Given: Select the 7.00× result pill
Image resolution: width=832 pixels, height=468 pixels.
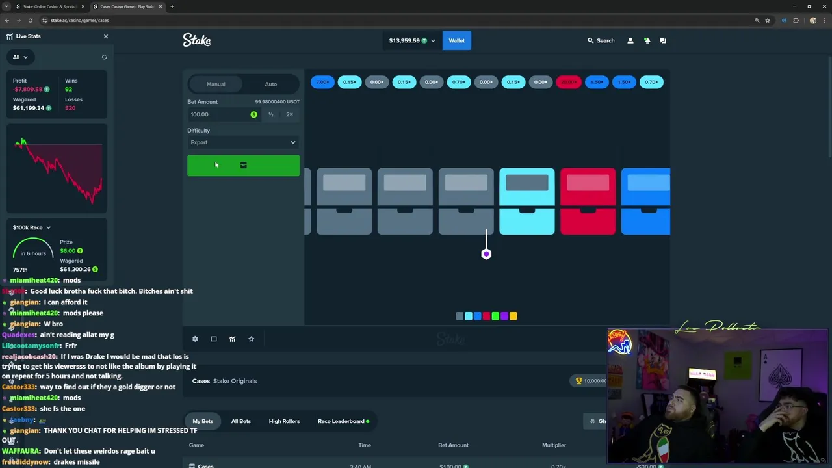Looking at the screenshot, I should pos(322,82).
